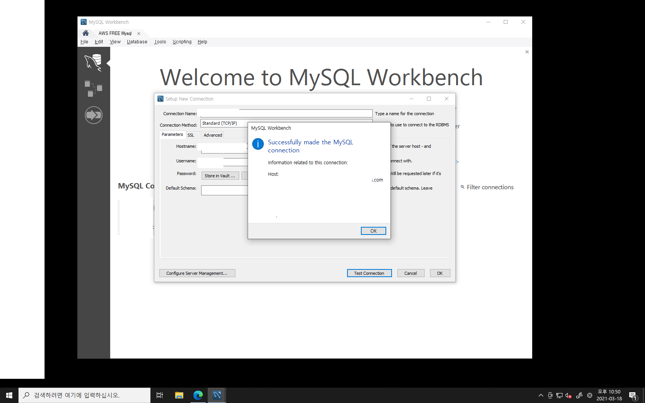
Task: Click MySQL Workbench taskbar icon
Action: (217, 395)
